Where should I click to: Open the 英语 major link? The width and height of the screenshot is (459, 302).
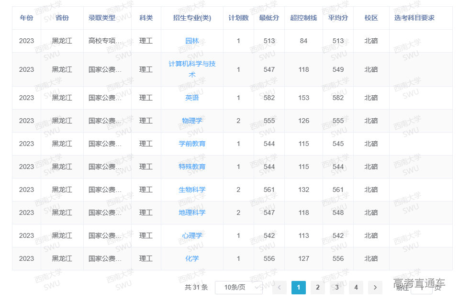(192, 98)
